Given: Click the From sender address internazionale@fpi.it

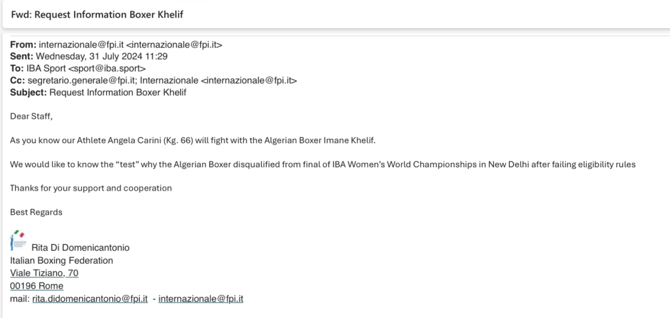Looking at the screenshot, I should point(130,45).
